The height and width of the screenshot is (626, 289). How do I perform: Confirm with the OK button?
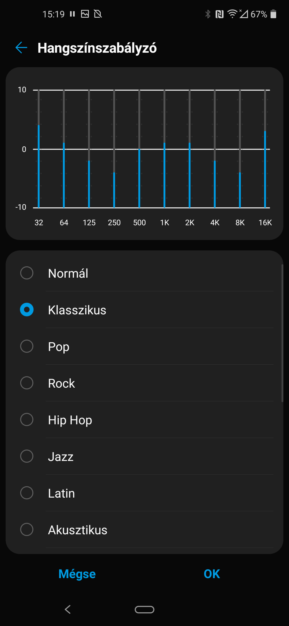(212, 574)
